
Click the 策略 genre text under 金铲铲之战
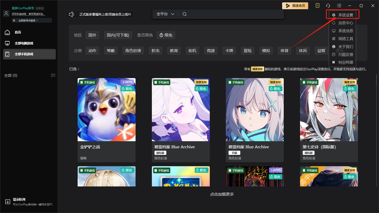tap(83, 158)
